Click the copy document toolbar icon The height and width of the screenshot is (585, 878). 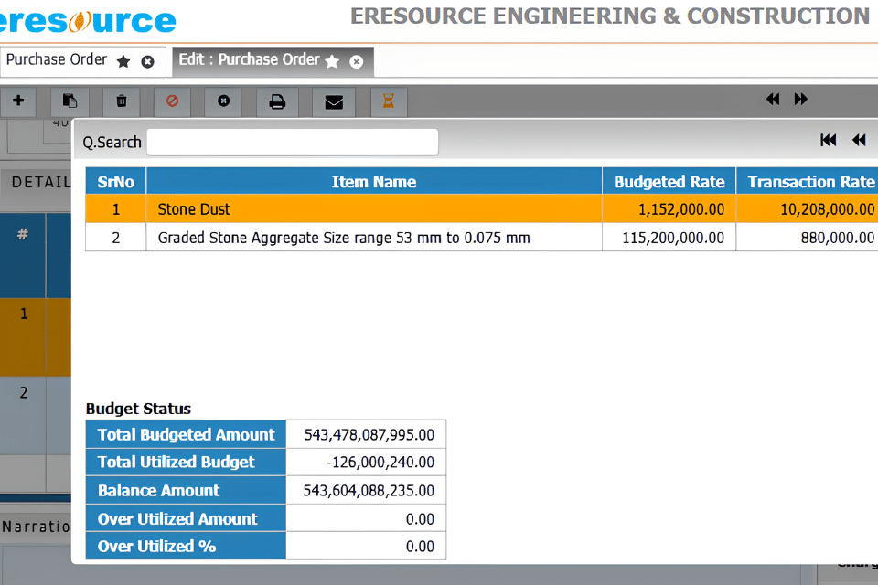pos(70,101)
